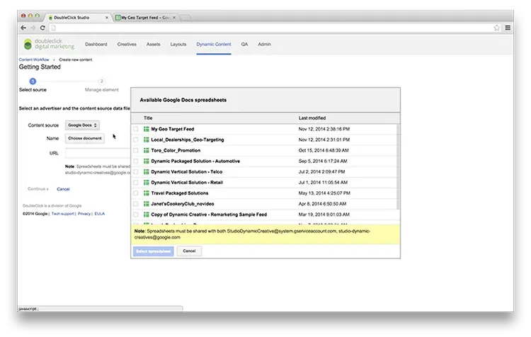Select checkbox for Dynamic Vertical Solution - Telco
Image resolution: width=531 pixels, height=337 pixels.
[137, 172]
